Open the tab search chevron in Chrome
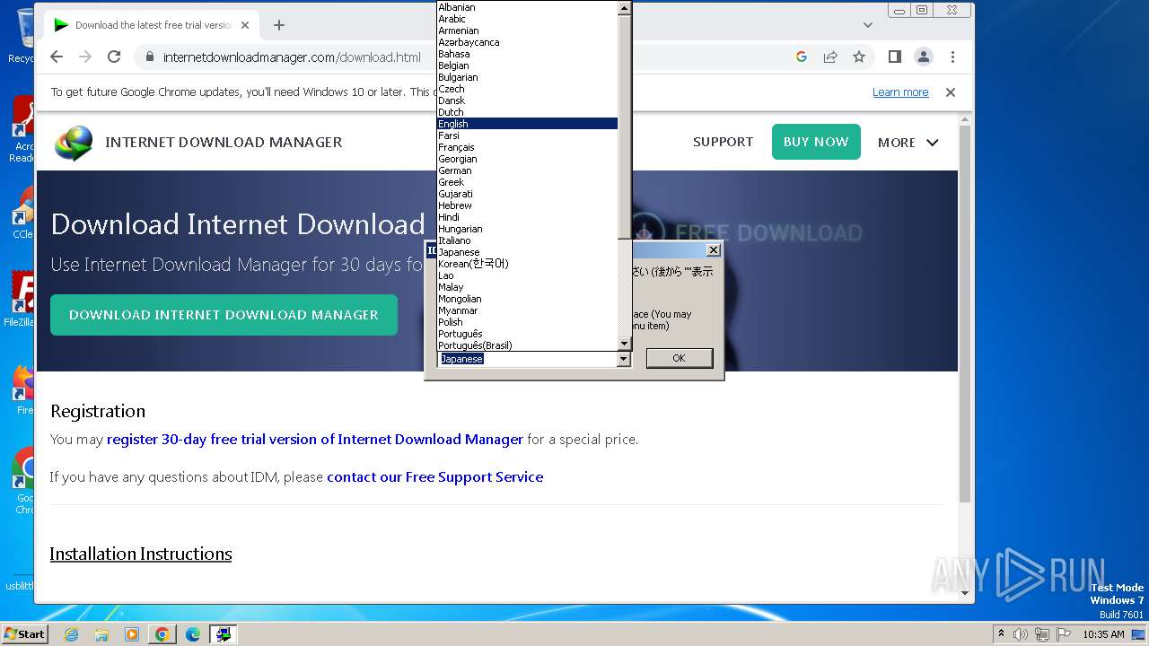 point(868,25)
